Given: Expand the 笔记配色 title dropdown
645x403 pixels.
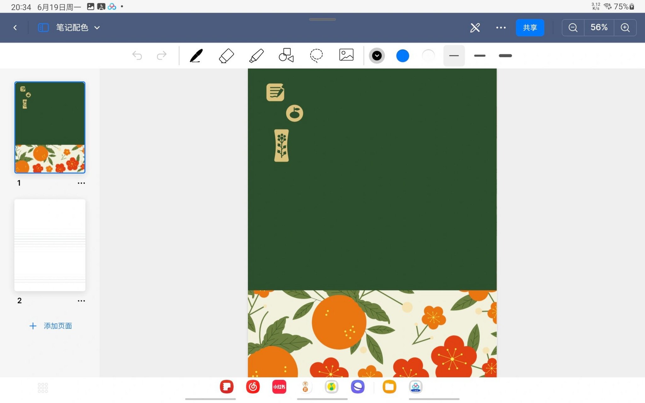Looking at the screenshot, I should tap(97, 28).
